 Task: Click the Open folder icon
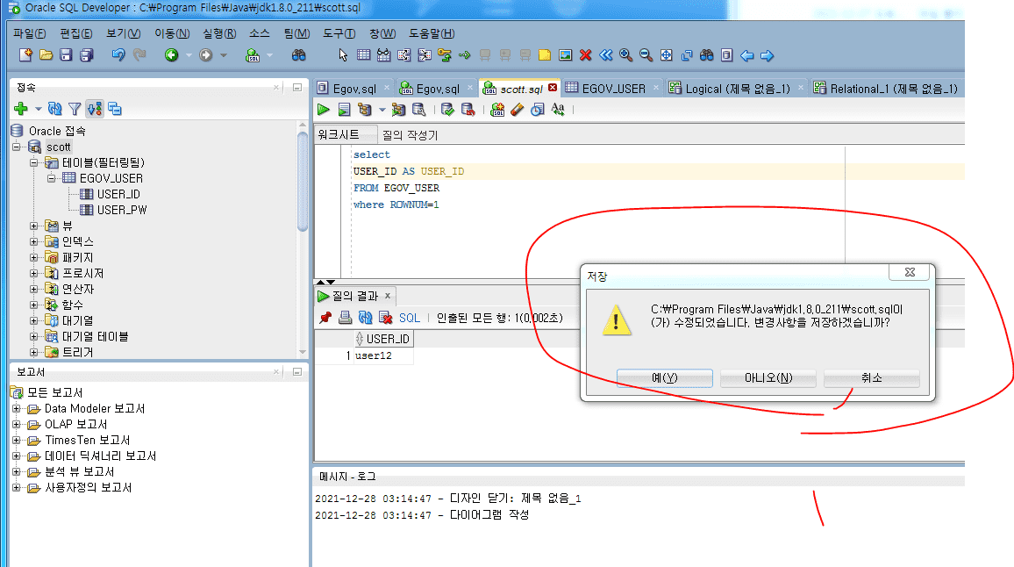point(46,55)
